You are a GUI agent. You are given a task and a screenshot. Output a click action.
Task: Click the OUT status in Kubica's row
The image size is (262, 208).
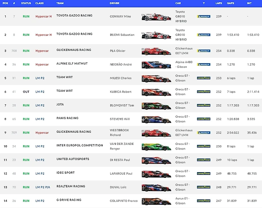[x=26, y=92]
